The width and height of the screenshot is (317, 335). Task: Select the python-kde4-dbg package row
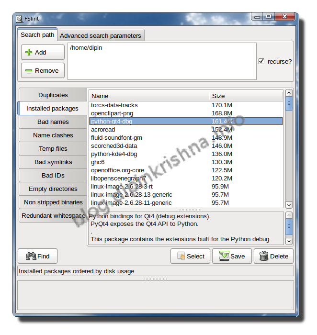click(186, 154)
